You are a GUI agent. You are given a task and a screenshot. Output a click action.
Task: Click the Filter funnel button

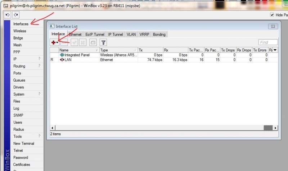103,42
